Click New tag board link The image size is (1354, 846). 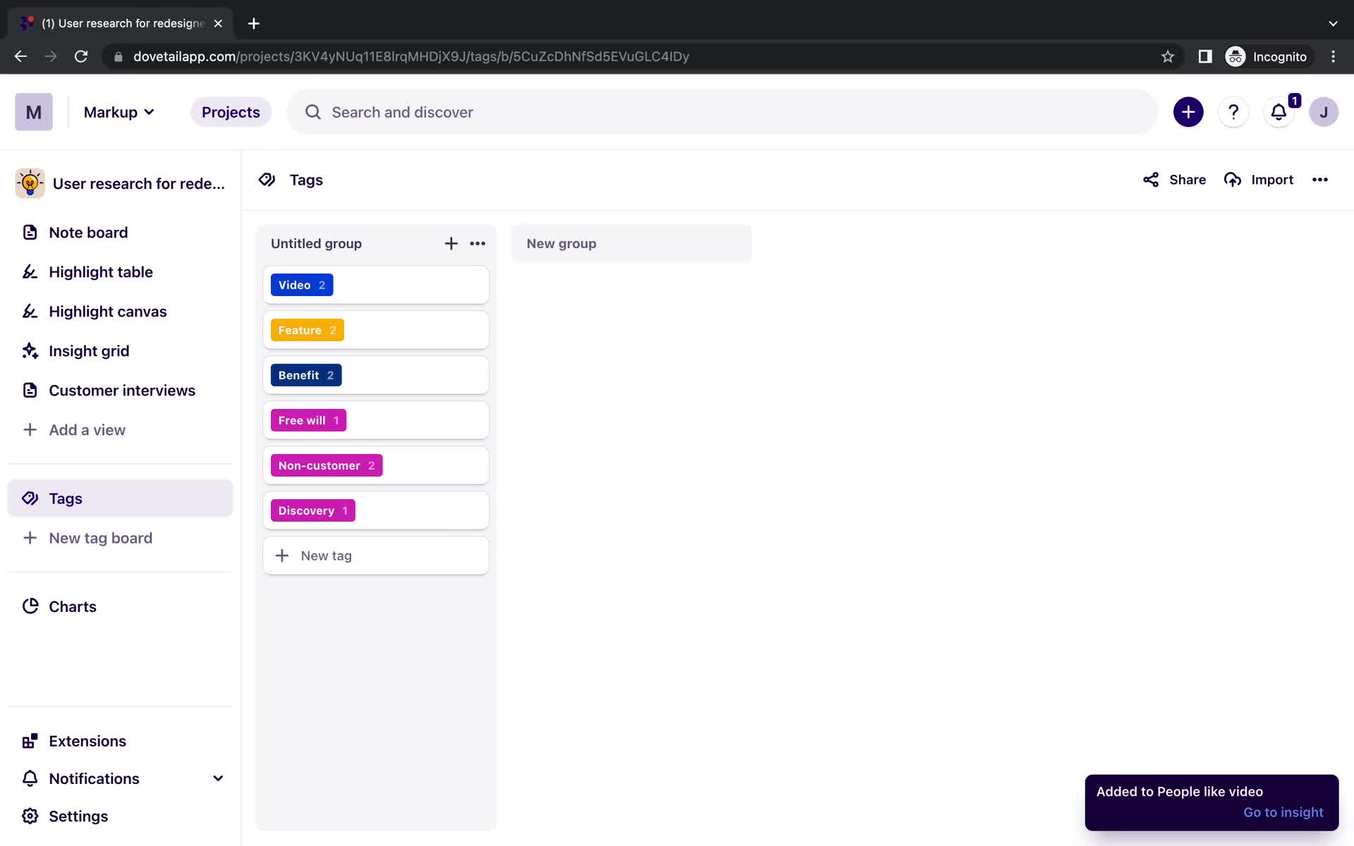pyautogui.click(x=100, y=537)
